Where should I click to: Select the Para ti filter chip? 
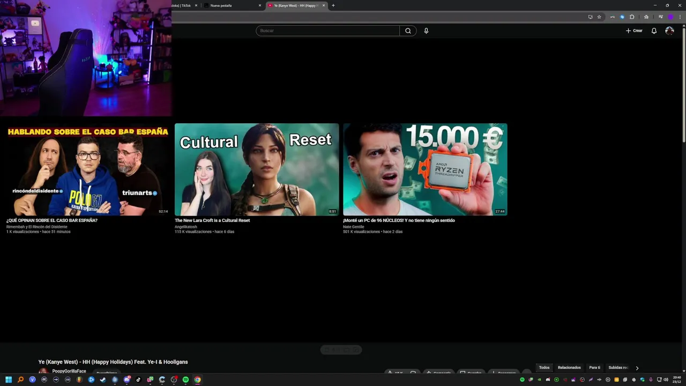(595, 368)
